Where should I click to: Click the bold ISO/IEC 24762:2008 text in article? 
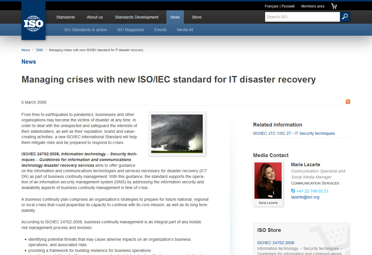pyautogui.click(x=41, y=154)
